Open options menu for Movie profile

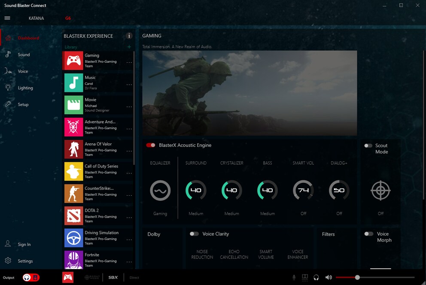(129, 107)
